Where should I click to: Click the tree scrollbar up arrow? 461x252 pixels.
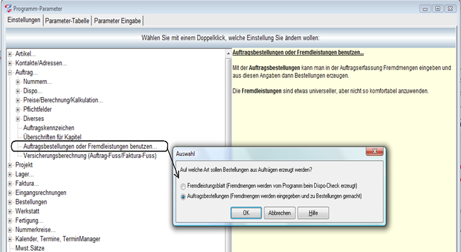(228, 54)
